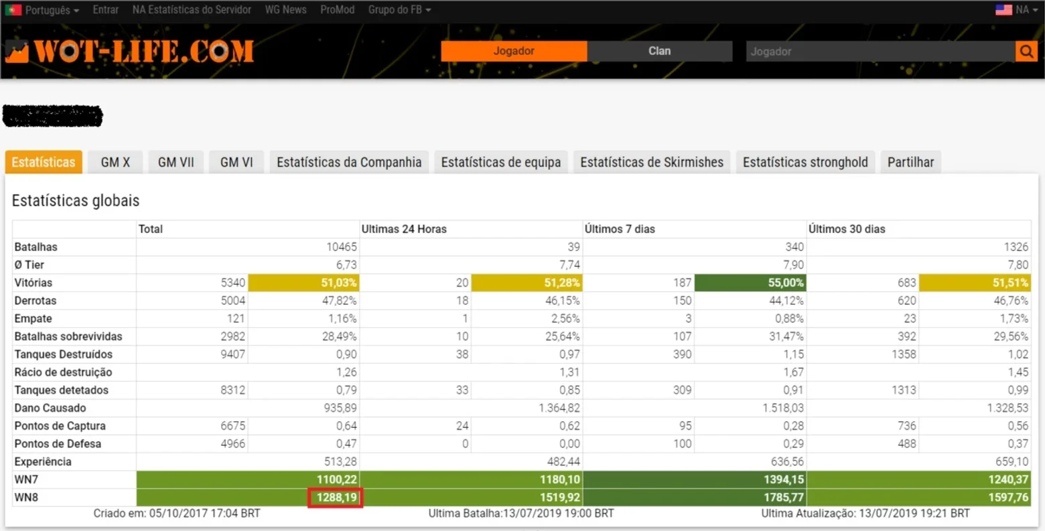Screen dimensions: 1045x531
Task: Open the ProMod menu item
Action: (x=337, y=9)
